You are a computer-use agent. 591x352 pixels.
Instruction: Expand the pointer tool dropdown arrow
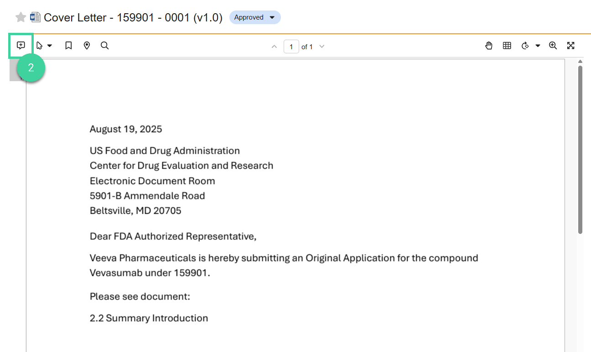pos(50,46)
